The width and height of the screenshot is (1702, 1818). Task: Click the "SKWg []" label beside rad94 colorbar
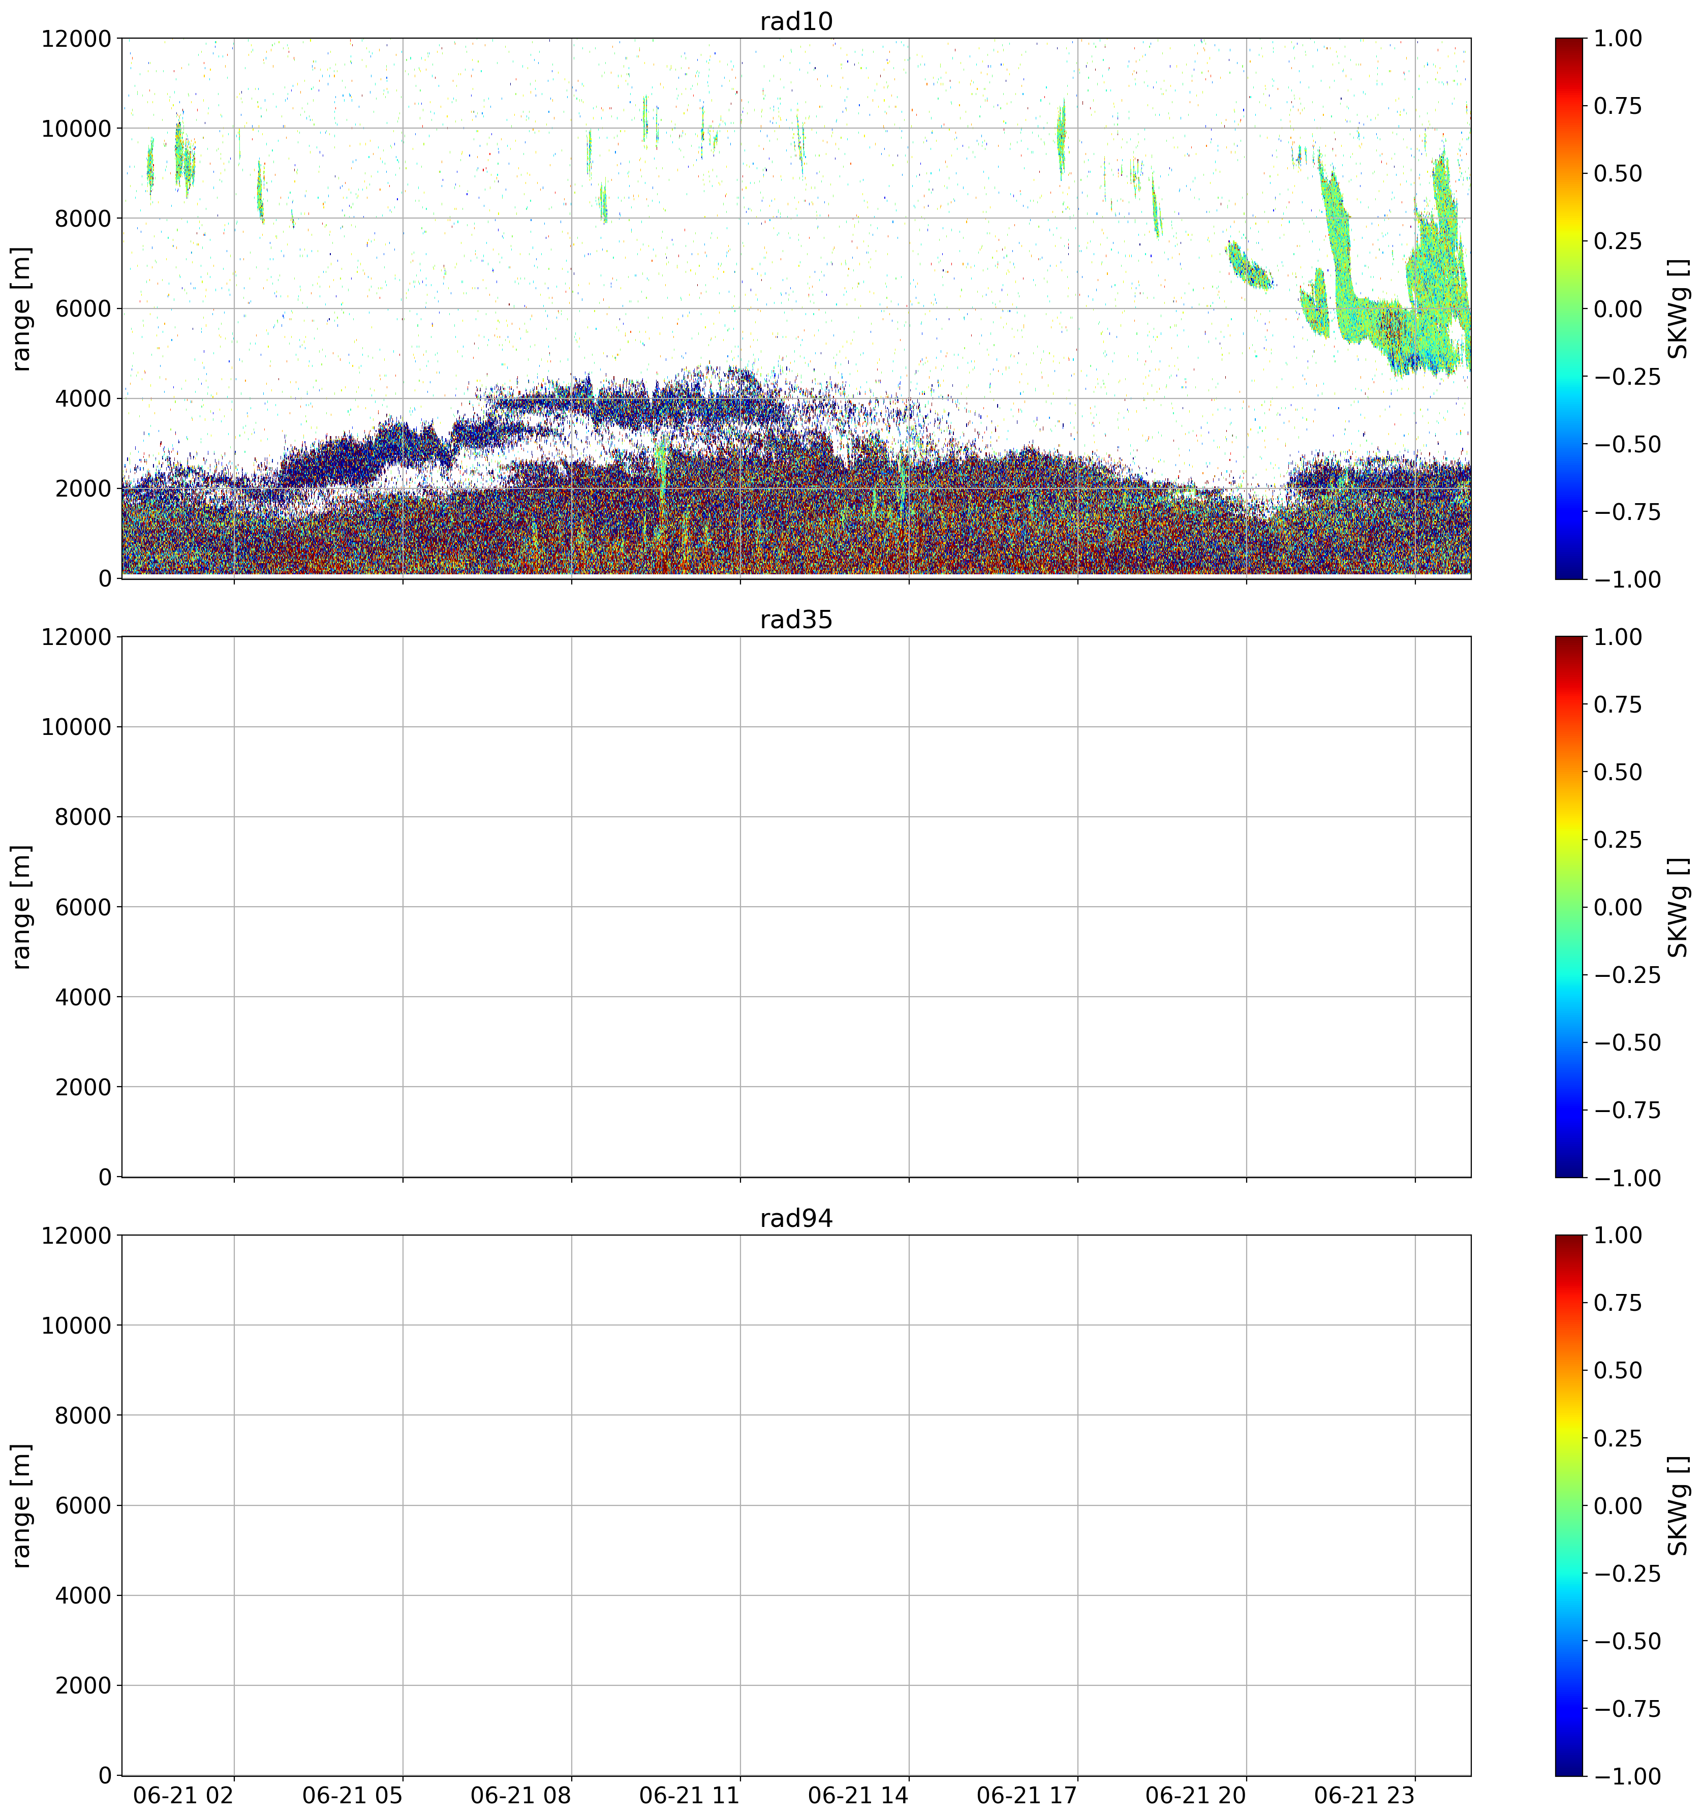pyautogui.click(x=1677, y=1505)
